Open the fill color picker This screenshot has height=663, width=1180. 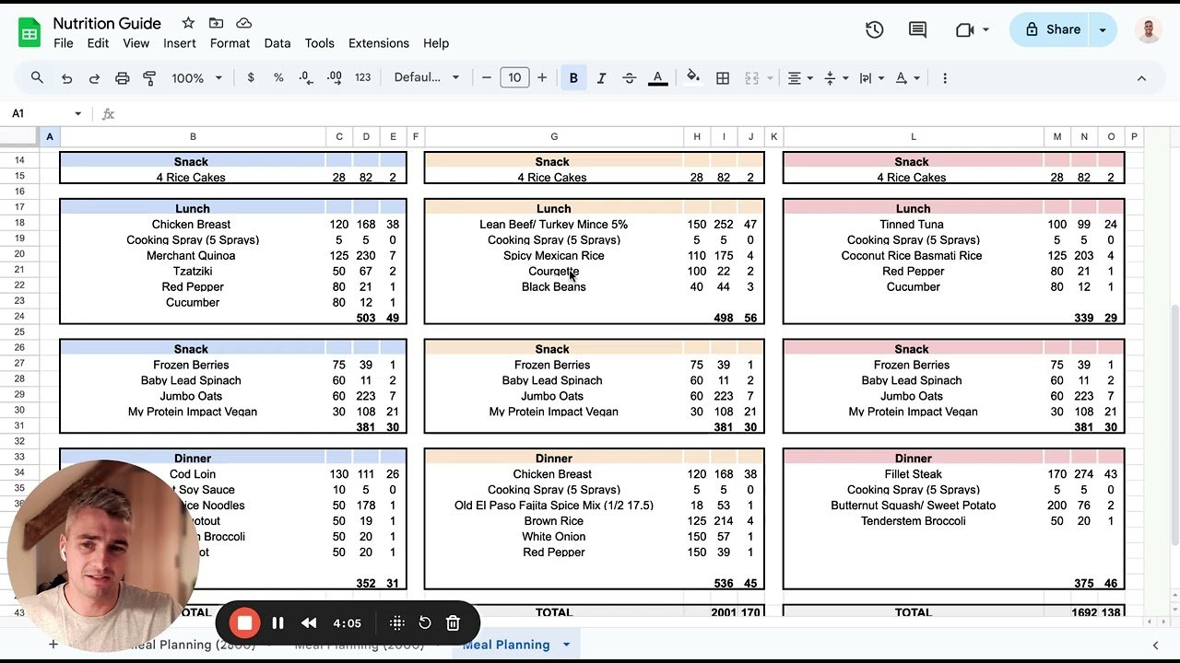click(693, 78)
